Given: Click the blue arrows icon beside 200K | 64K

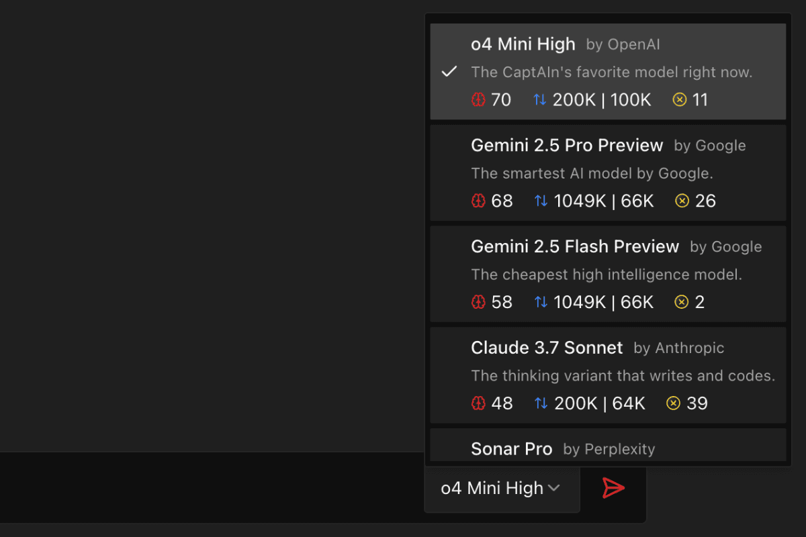Looking at the screenshot, I should [541, 403].
